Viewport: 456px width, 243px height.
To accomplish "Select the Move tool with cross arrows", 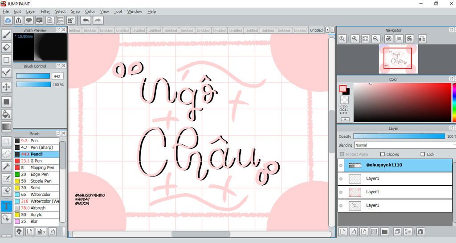I will tap(6, 87).
